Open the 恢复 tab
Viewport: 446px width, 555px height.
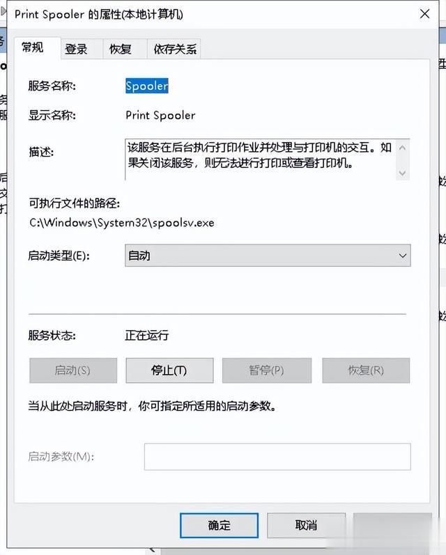click(x=125, y=49)
